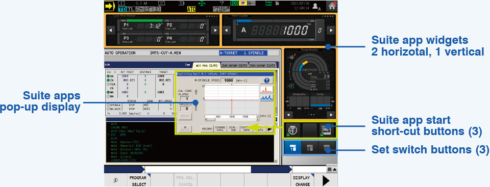Click the green axis cross icon in status bar
The image size is (490, 187).
[202, 4]
